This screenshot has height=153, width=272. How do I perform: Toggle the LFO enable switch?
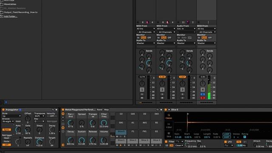(226, 142)
